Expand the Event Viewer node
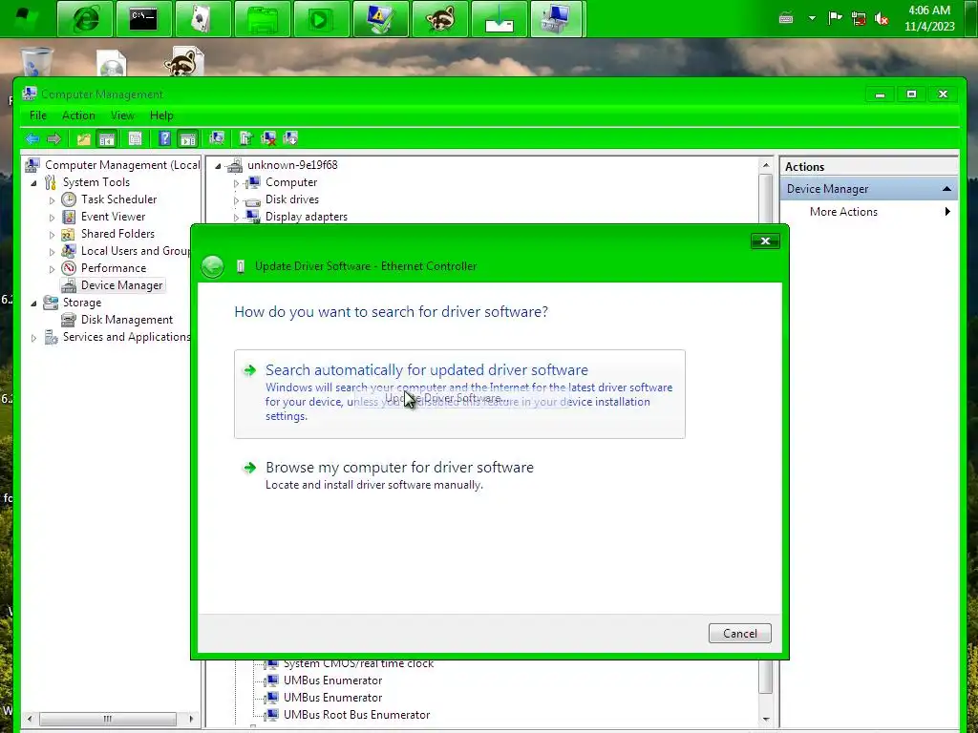978x733 pixels. tap(52, 218)
